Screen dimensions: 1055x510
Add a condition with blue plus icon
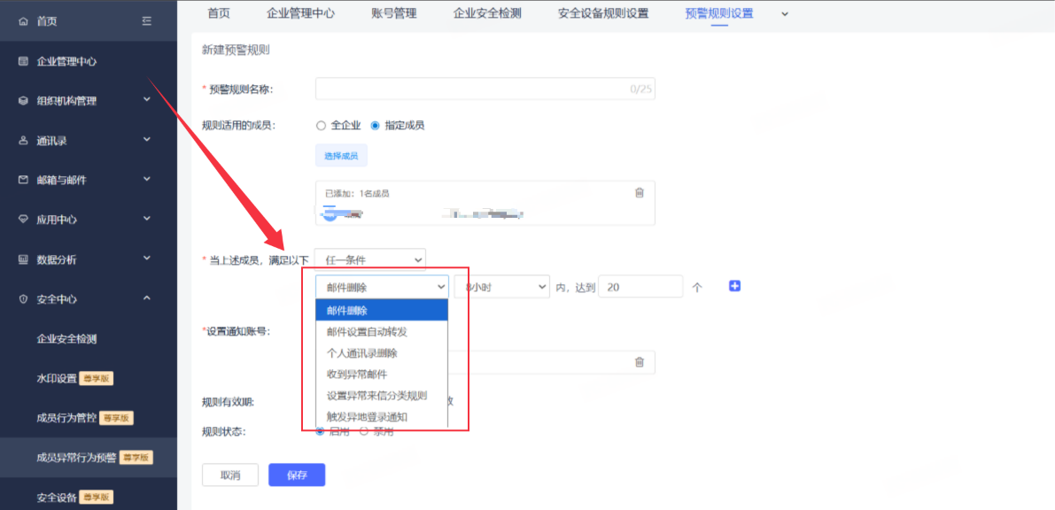pyautogui.click(x=734, y=286)
